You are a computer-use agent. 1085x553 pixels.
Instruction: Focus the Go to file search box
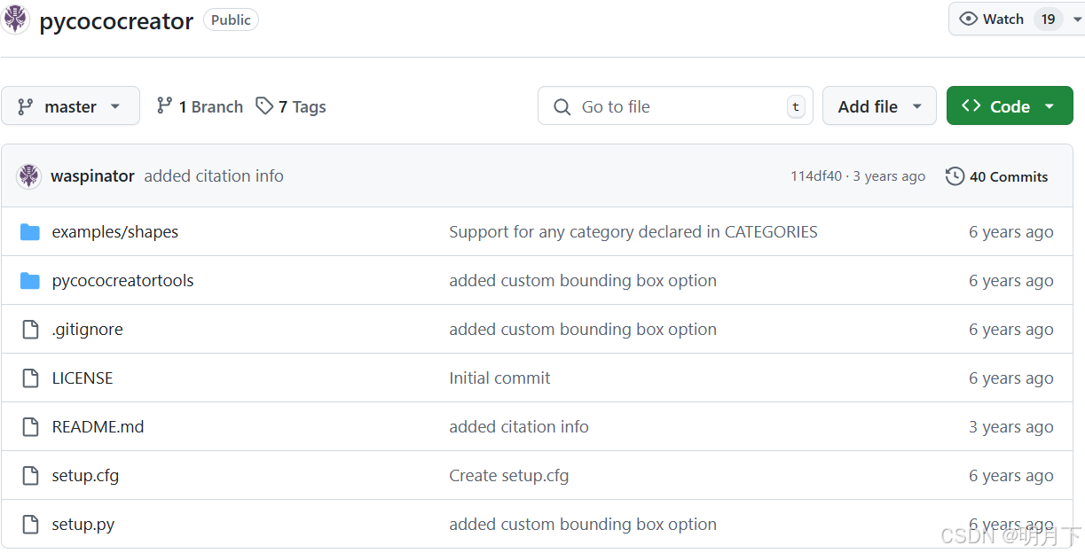pos(674,106)
